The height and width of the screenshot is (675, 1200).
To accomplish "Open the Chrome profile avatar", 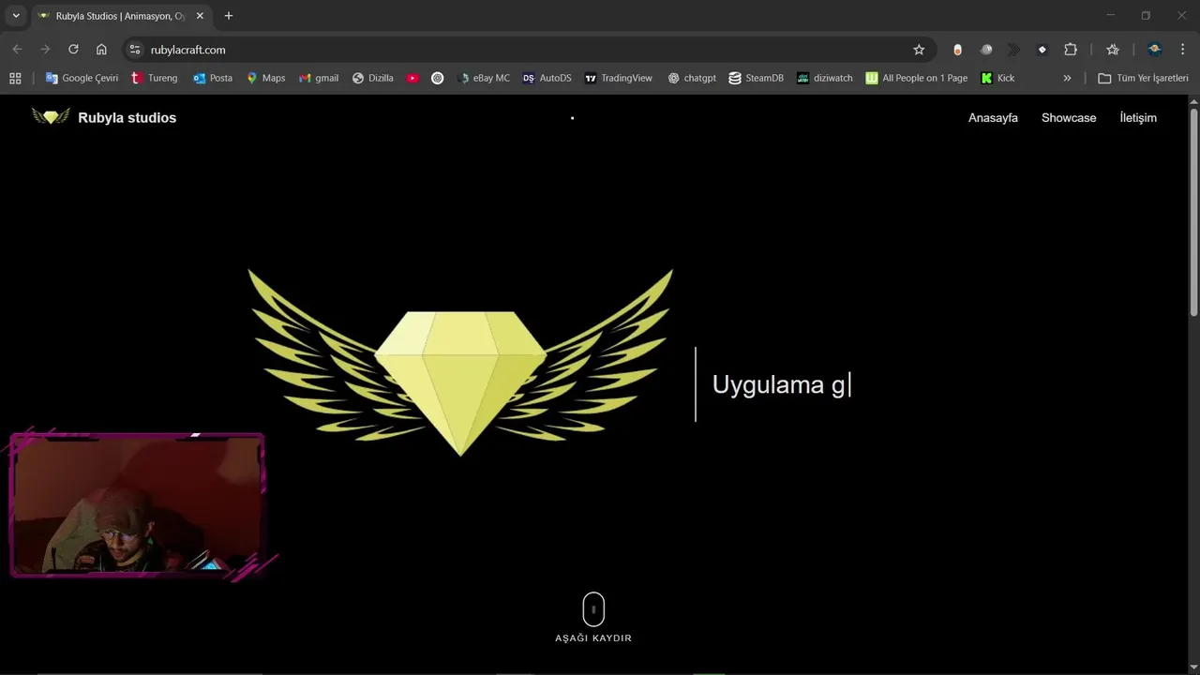I will coord(1155,50).
